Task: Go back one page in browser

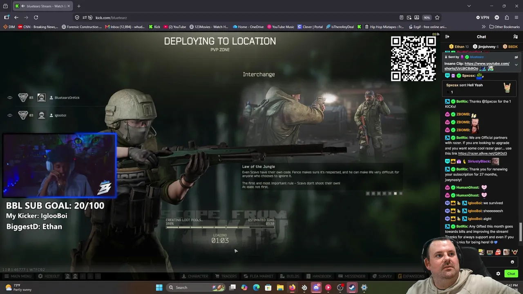Action: (x=16, y=18)
